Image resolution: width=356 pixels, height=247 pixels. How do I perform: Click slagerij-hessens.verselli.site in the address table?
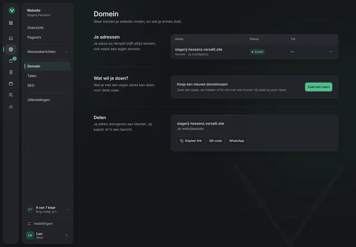[x=199, y=50]
